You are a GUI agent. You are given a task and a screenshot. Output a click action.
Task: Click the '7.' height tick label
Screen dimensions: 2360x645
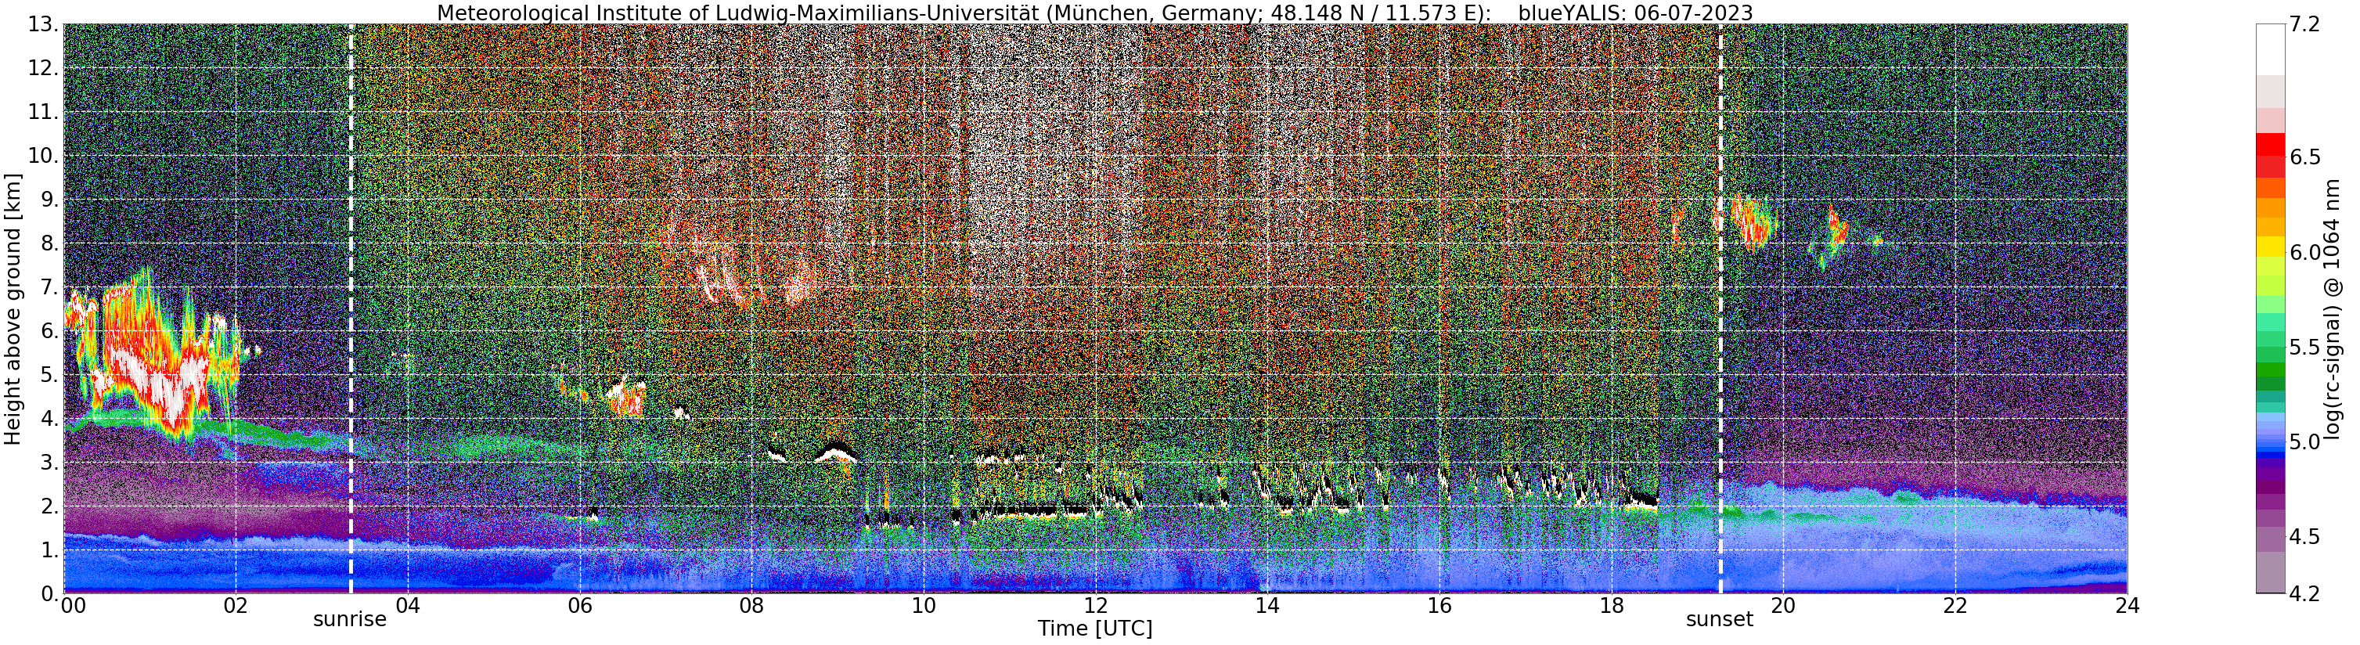(49, 288)
